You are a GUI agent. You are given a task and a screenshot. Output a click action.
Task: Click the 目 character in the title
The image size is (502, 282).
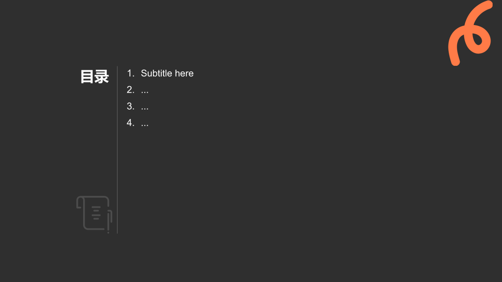[87, 77]
